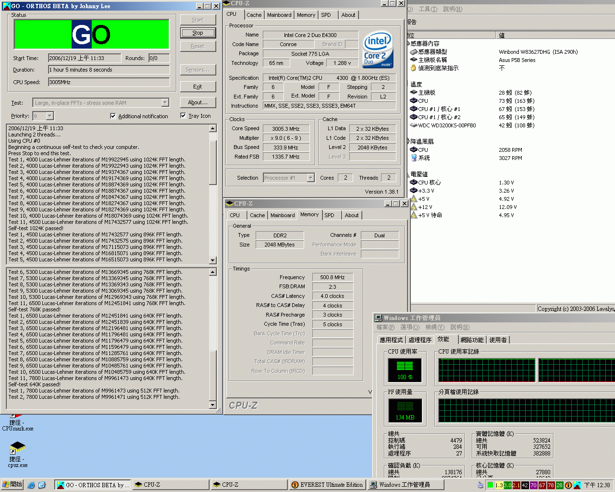This screenshot has width=615, height=492.
Task: Click the second browser quick launch icon
Action: 42,485
